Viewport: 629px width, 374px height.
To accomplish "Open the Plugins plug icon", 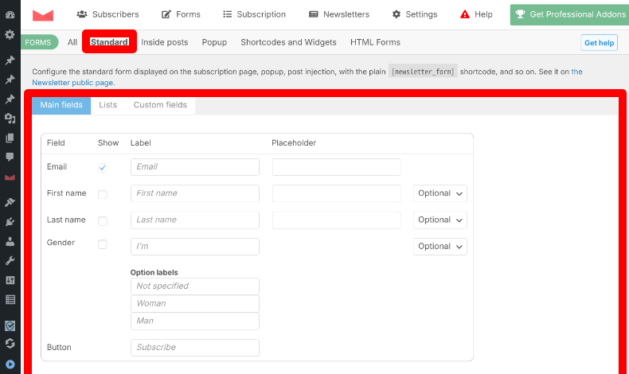I will click(x=10, y=222).
